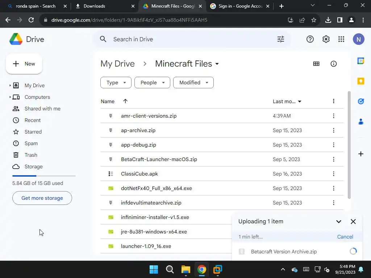Select the launcher-1.09_16.exe file
The height and width of the screenshot is (278, 371).
146,246
